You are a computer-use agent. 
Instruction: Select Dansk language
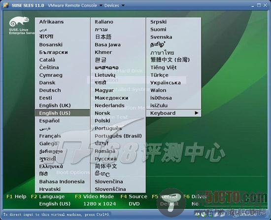[x=47, y=83]
